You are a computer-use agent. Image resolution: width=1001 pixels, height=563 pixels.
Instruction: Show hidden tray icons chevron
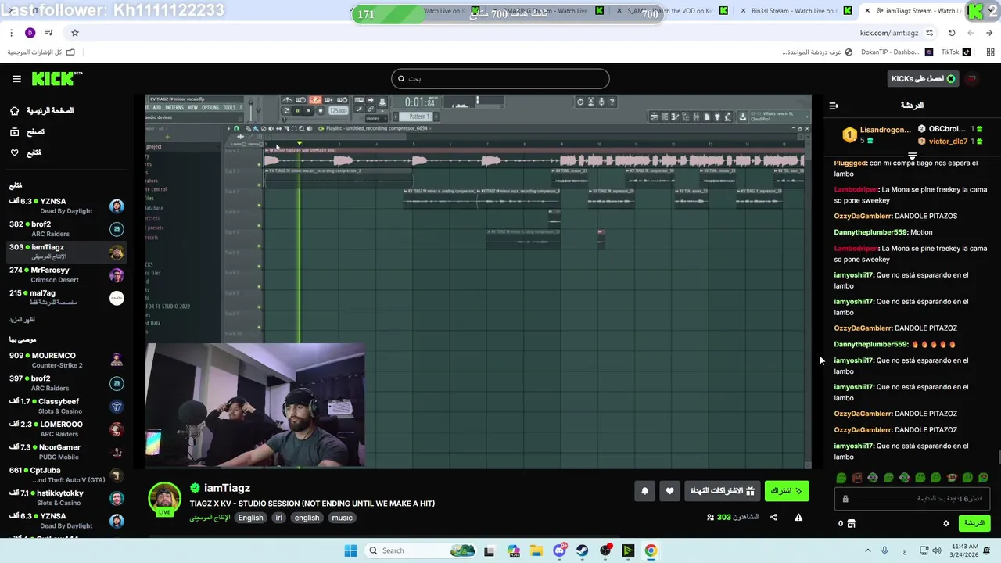coord(867,550)
